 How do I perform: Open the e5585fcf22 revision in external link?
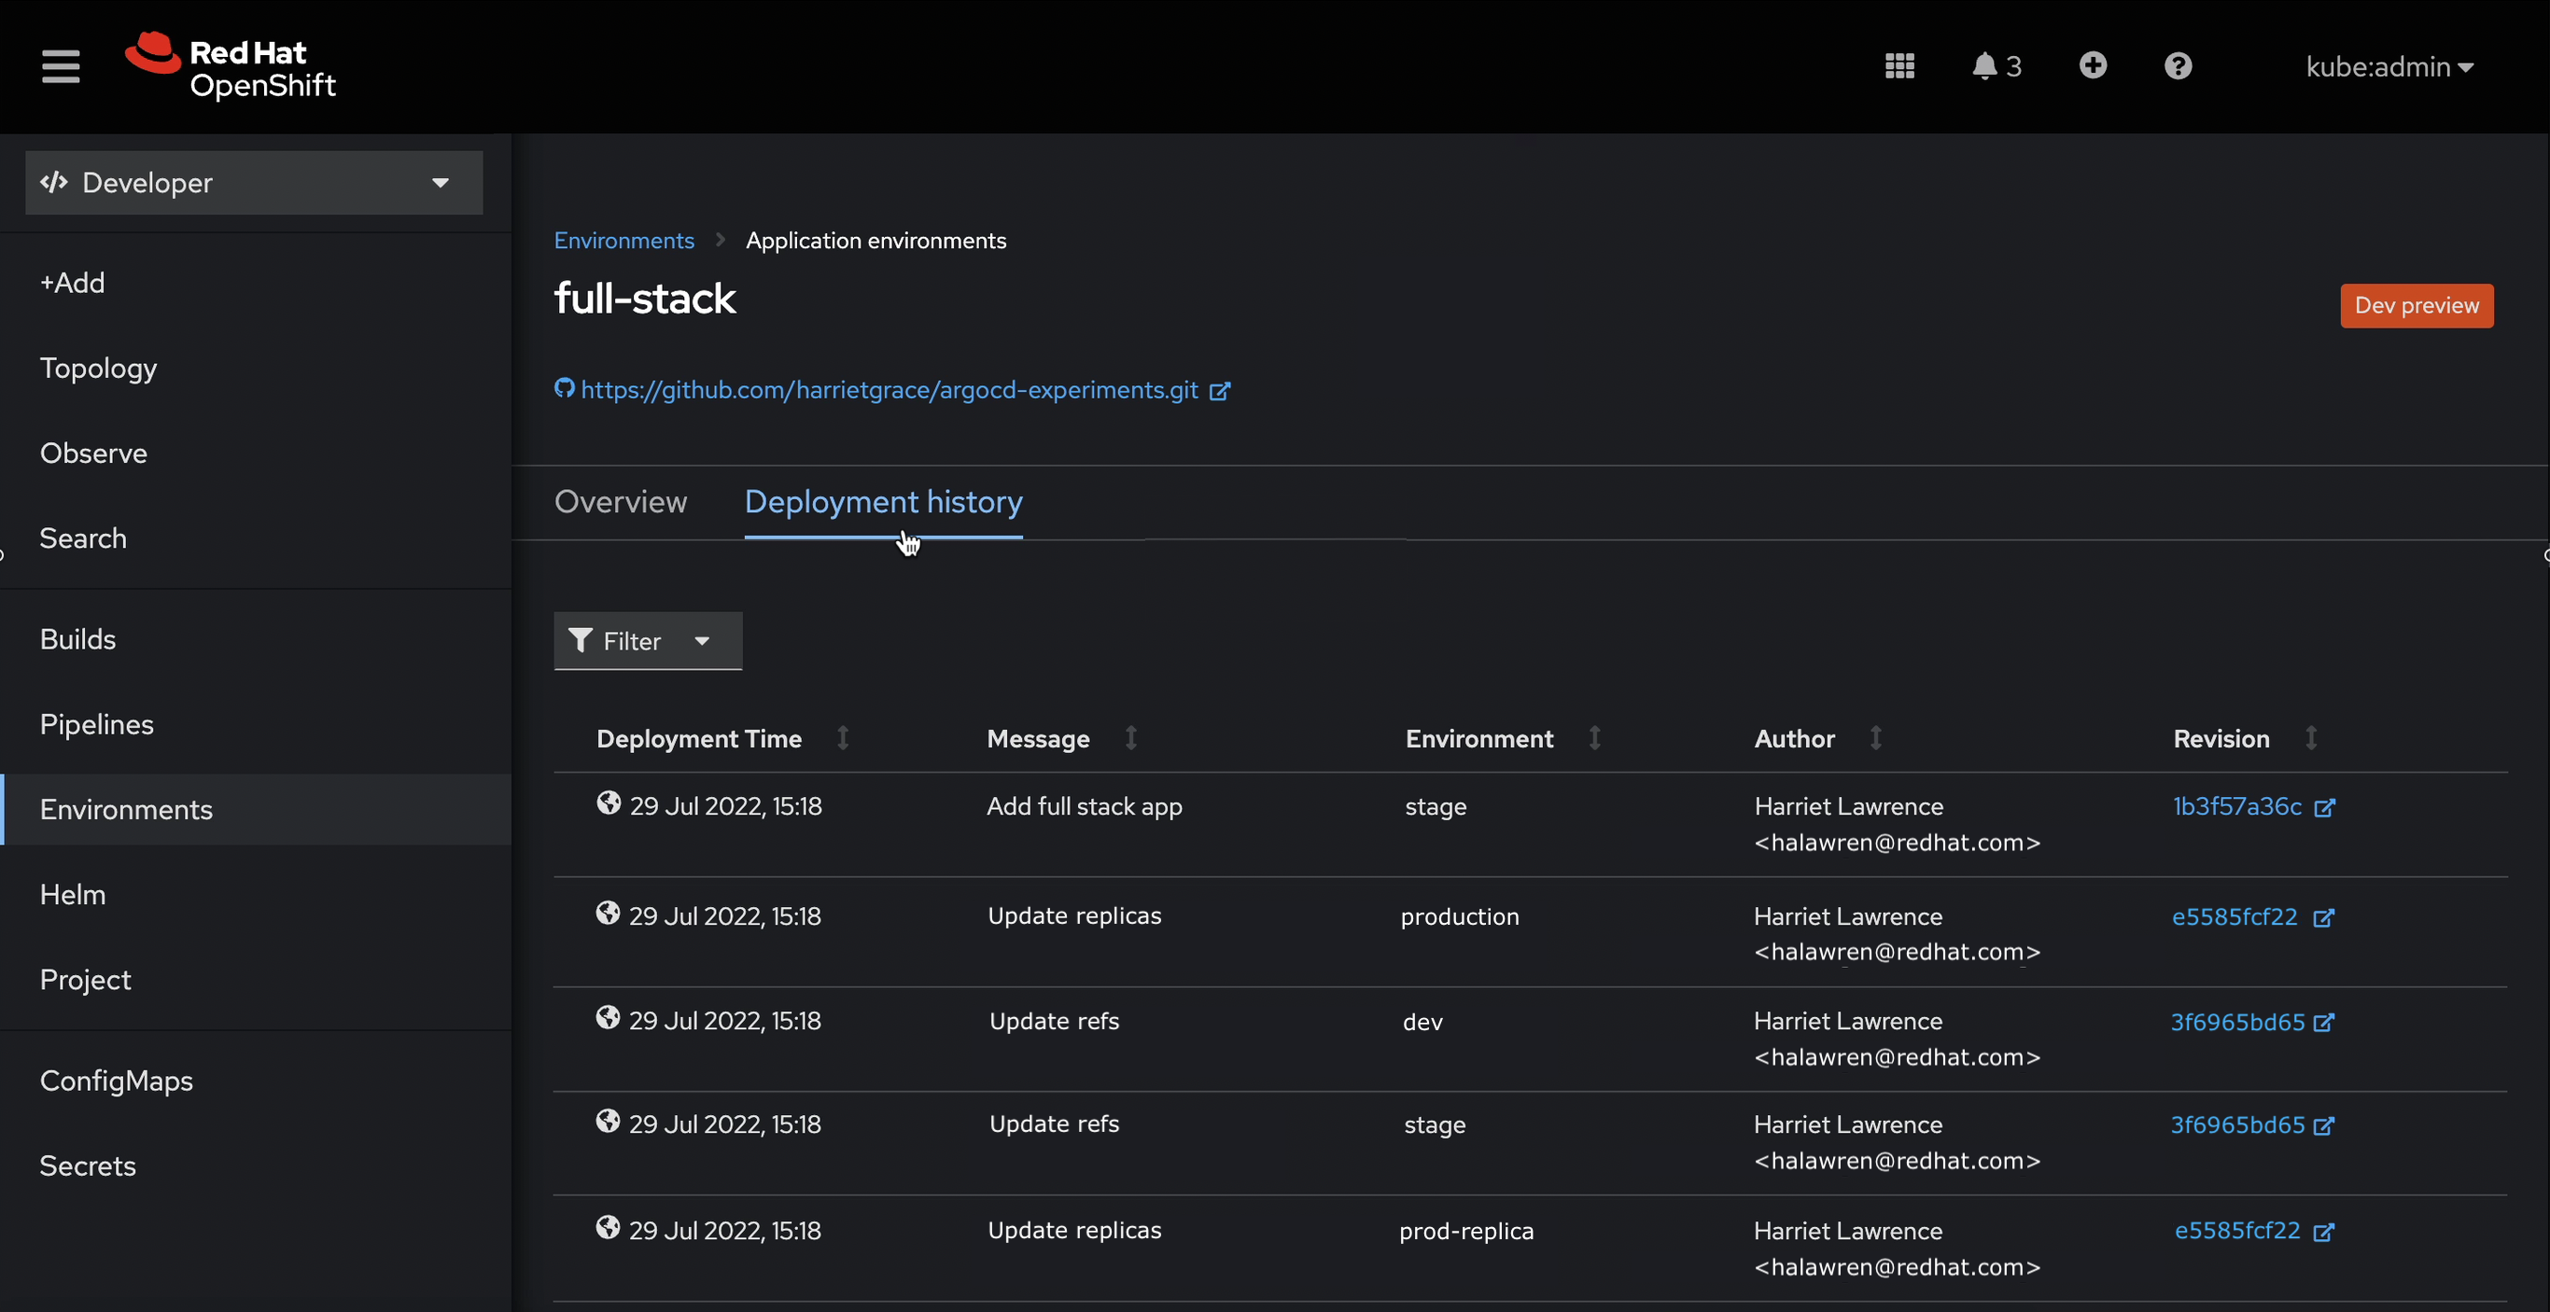click(x=2325, y=917)
